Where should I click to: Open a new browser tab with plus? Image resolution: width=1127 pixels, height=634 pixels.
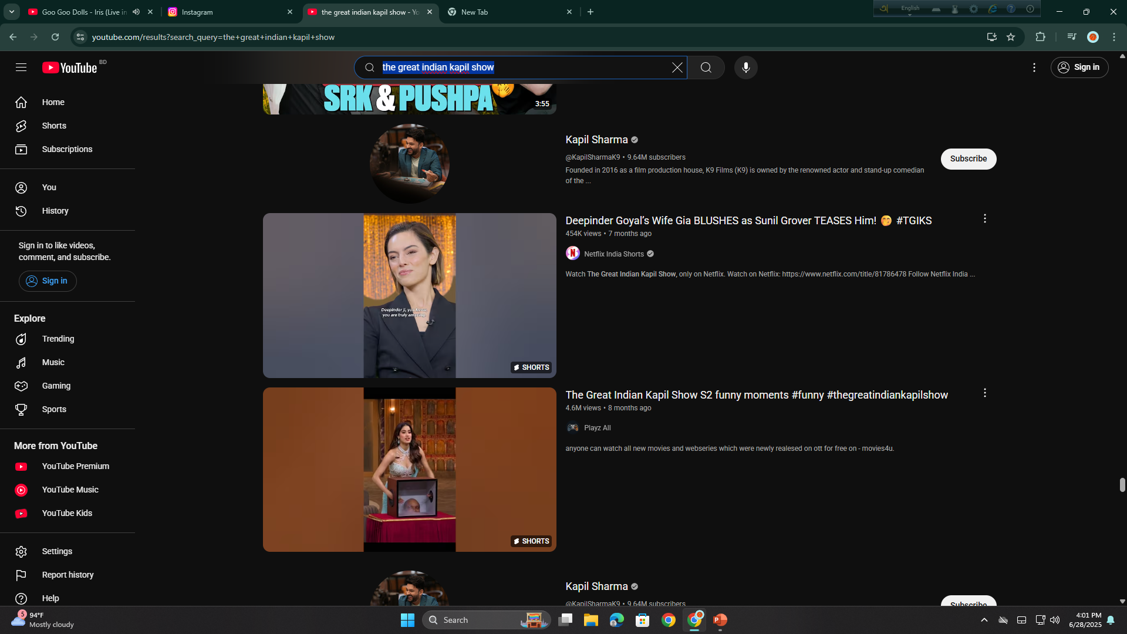click(591, 12)
